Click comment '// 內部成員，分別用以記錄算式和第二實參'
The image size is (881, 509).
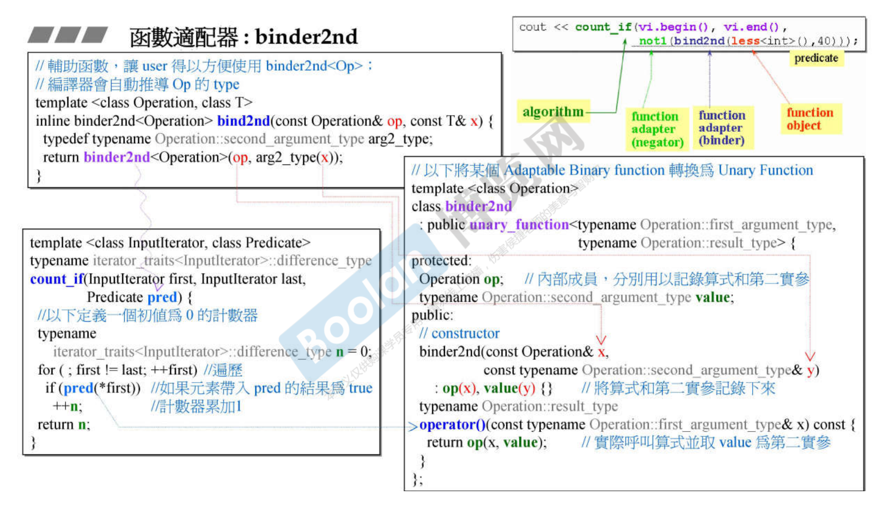[x=667, y=279]
